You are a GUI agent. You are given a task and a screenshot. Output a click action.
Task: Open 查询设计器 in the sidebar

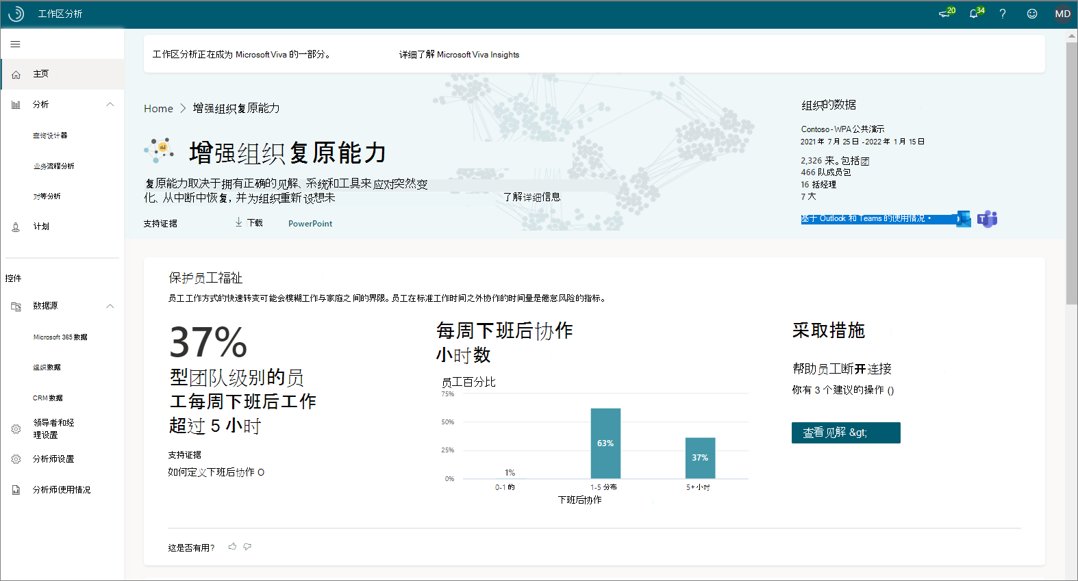[x=51, y=135]
